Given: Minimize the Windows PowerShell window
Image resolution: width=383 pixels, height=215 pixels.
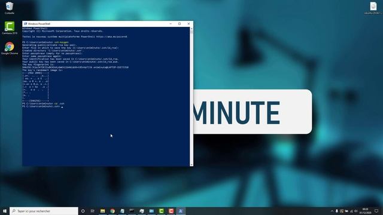Looking at the screenshot, I should pos(171,24).
